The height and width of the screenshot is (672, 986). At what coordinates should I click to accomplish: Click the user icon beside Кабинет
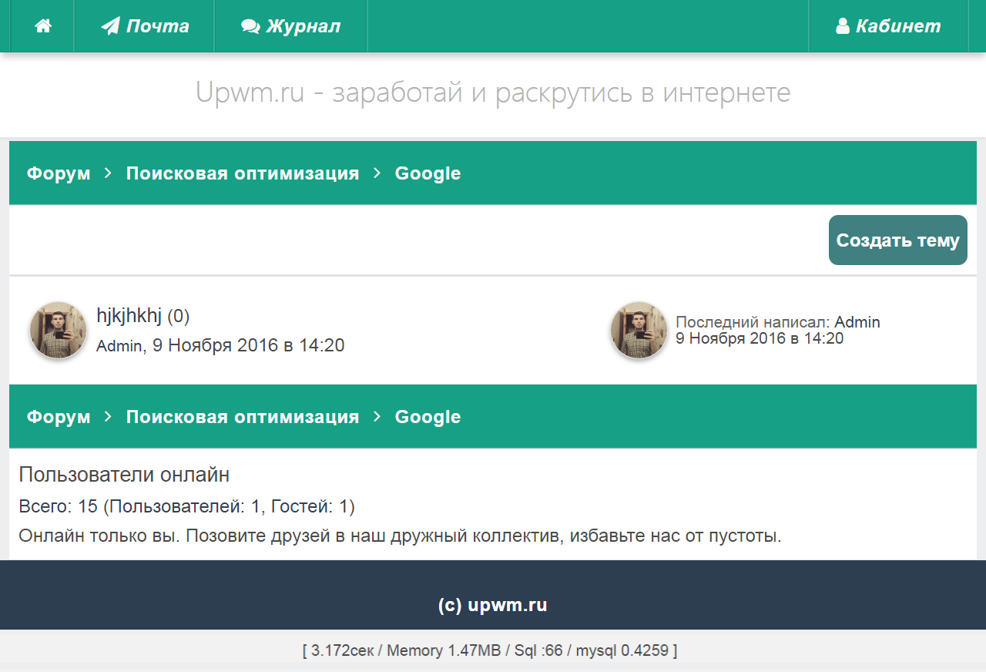(x=843, y=26)
